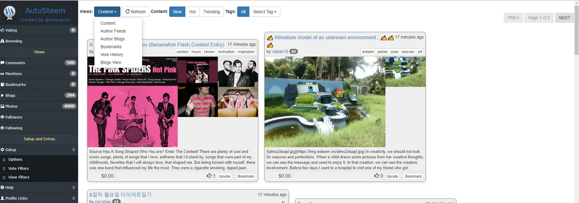Open the Miniature model post title
Viewport: 579px width, 203px height.
click(x=327, y=38)
